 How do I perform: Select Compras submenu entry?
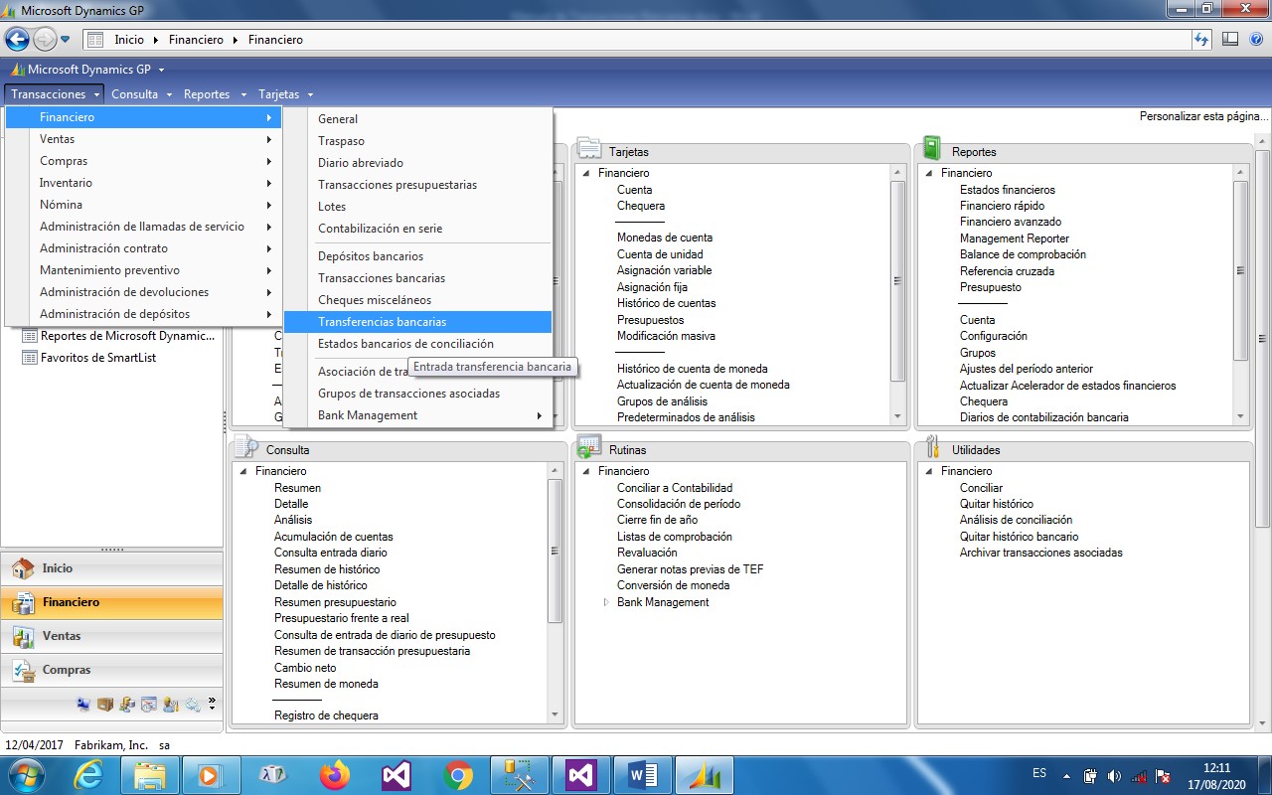pyautogui.click(x=144, y=161)
